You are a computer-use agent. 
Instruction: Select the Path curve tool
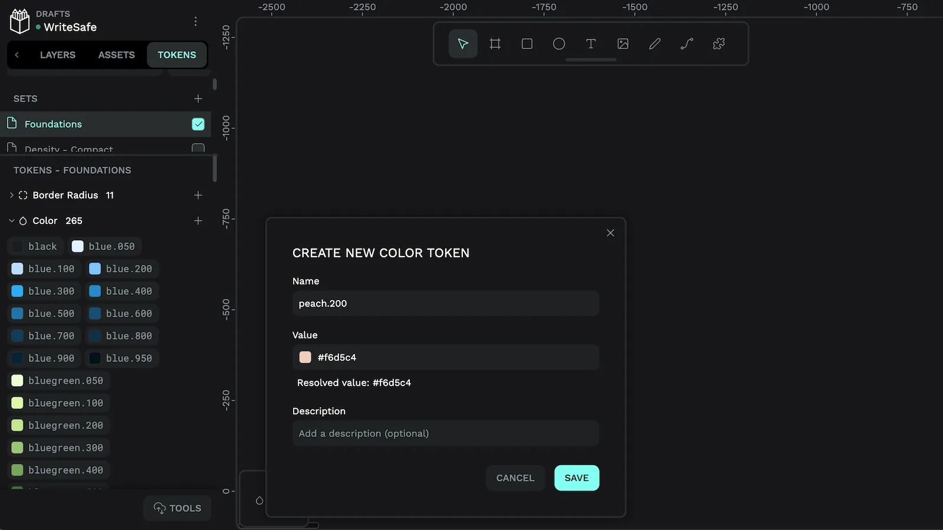point(686,44)
